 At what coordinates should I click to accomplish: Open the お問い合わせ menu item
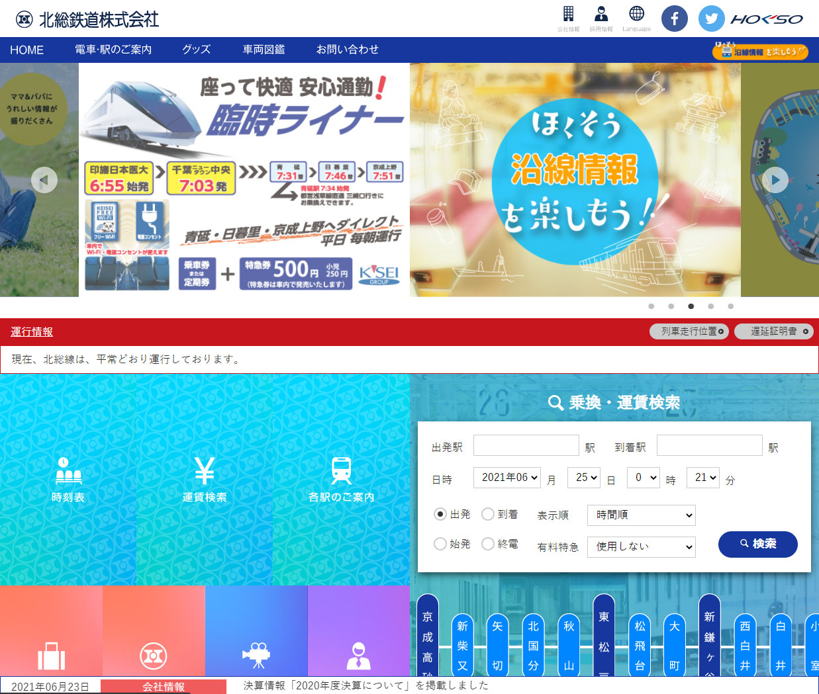coord(348,50)
